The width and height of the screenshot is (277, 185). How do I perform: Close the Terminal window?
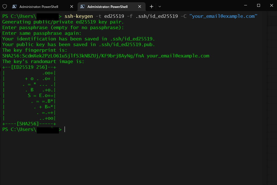pos(272,5)
